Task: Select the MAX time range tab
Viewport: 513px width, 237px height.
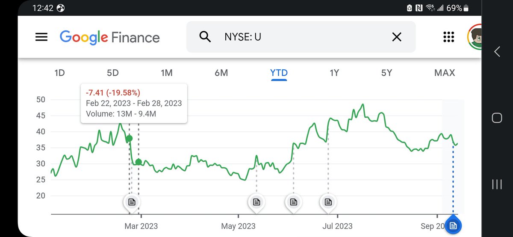Action: pos(445,73)
